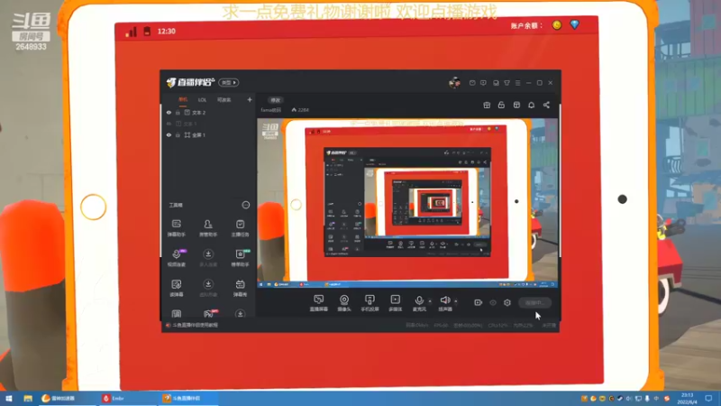Open 视频连麦 tool with purple badge
This screenshot has height=406, width=721.
(177, 258)
